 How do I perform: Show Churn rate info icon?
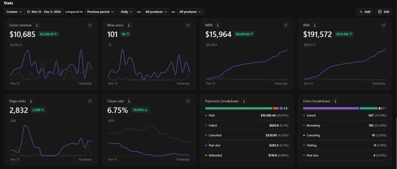click(129, 101)
